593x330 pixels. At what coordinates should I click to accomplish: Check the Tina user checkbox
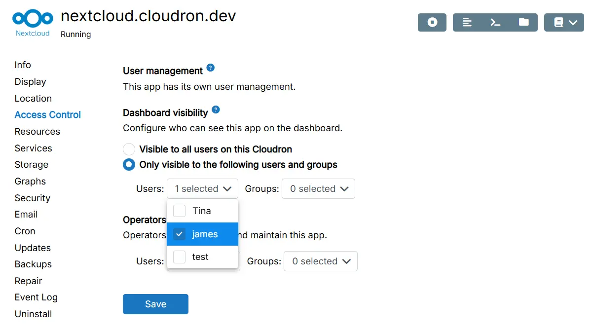180,211
